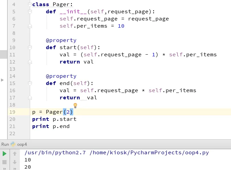The height and width of the screenshot is (170, 231).
Task: Place the cursor on the print p.end line
Action: 51,126
